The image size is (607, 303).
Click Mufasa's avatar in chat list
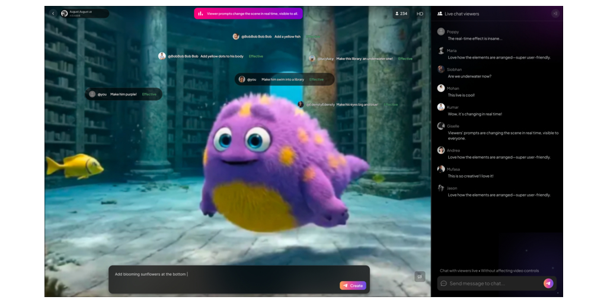tap(441, 169)
